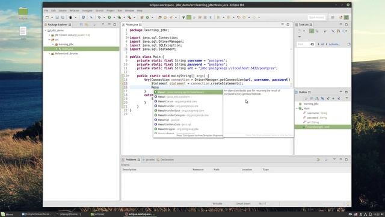This screenshot has height=217, width=385.
Task: Toggle the highlighted Mark Occurrences toolbar button
Action: pos(189,17)
